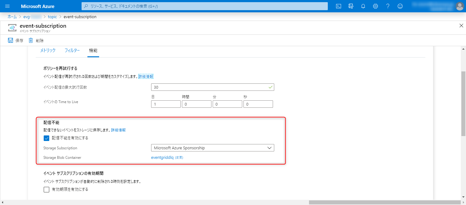Open the hamburger portal menu
Viewport: 466px width, 205px height.
8,6
